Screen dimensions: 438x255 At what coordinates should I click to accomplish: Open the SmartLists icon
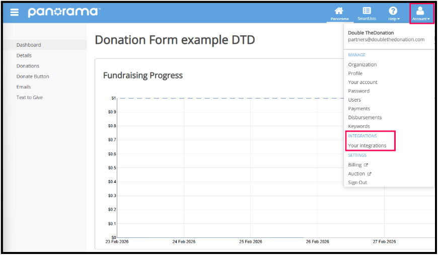pyautogui.click(x=367, y=11)
